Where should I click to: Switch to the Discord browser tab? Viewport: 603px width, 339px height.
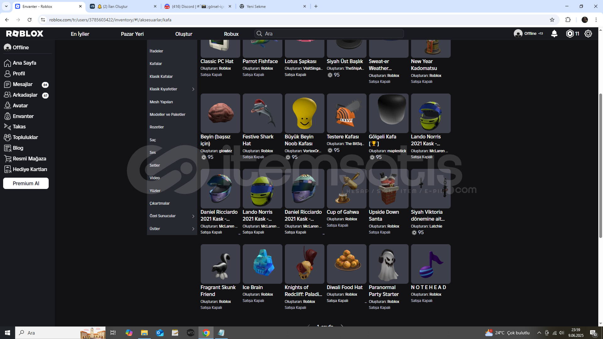point(198,6)
